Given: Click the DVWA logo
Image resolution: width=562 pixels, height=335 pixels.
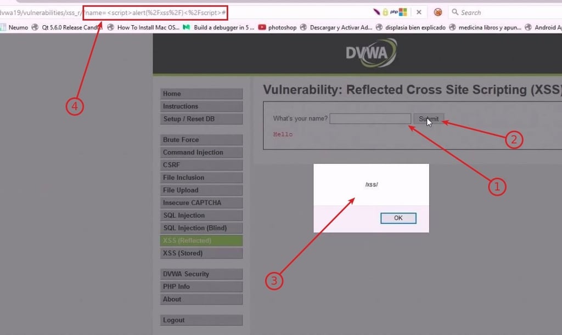Looking at the screenshot, I should coord(372,53).
